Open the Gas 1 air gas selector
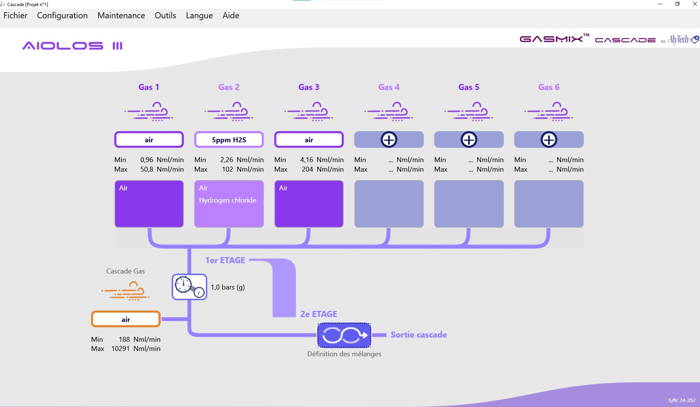Image resolution: width=700 pixels, height=407 pixels. tap(149, 140)
